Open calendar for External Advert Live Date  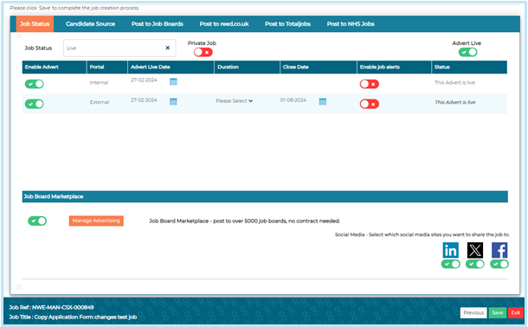click(x=173, y=101)
